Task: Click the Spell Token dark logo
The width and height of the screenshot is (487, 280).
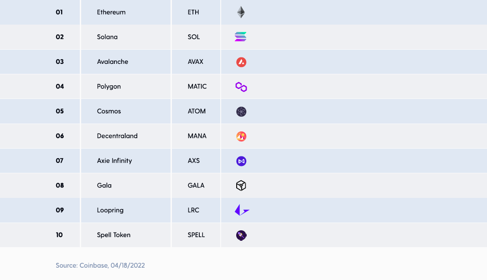Action: pos(241,235)
